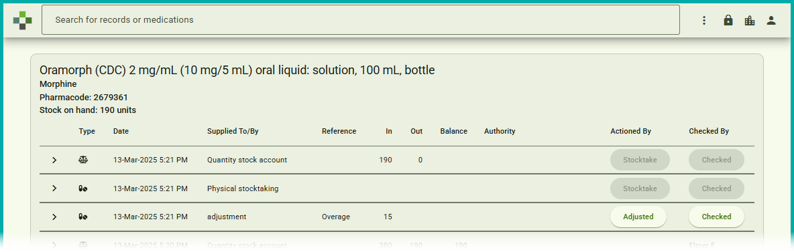The image size is (794, 252).
Task: Click Stocktake button on Physical stocktaking row
Action: (640, 188)
